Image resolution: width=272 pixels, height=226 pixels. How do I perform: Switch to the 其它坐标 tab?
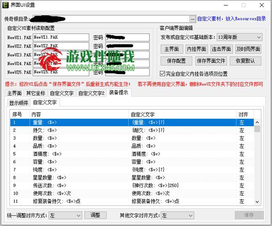(x=36, y=93)
